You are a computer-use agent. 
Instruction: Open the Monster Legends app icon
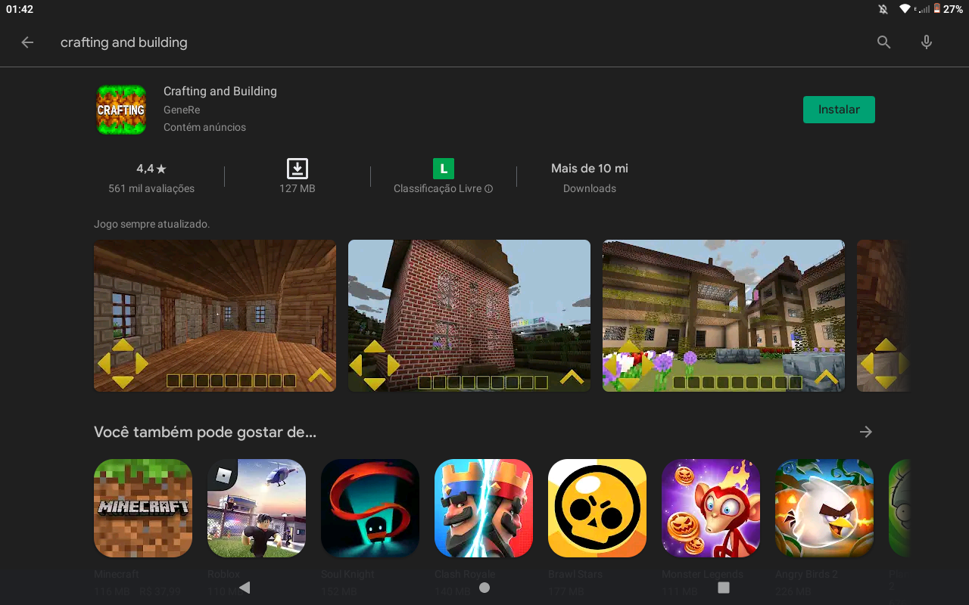point(711,508)
